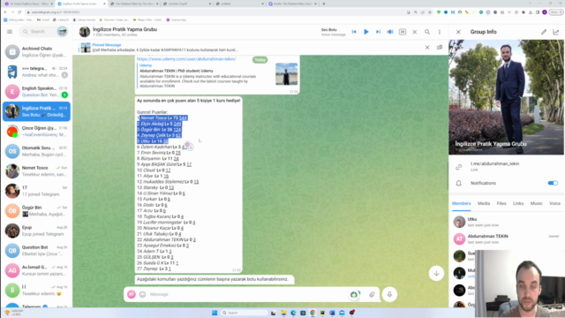Toggle the Notifications switch
Image resolution: width=565 pixels, height=318 pixels.
(553, 183)
